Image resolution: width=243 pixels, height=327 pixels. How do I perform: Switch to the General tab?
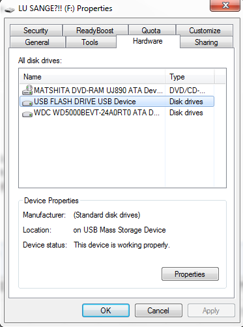coord(37,42)
